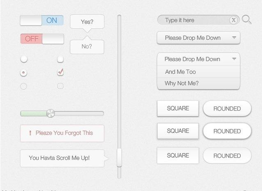This screenshot has height=191, width=262.
Task: Collapse the expanded dropdown via its arrow
Action: pyautogui.click(x=234, y=59)
